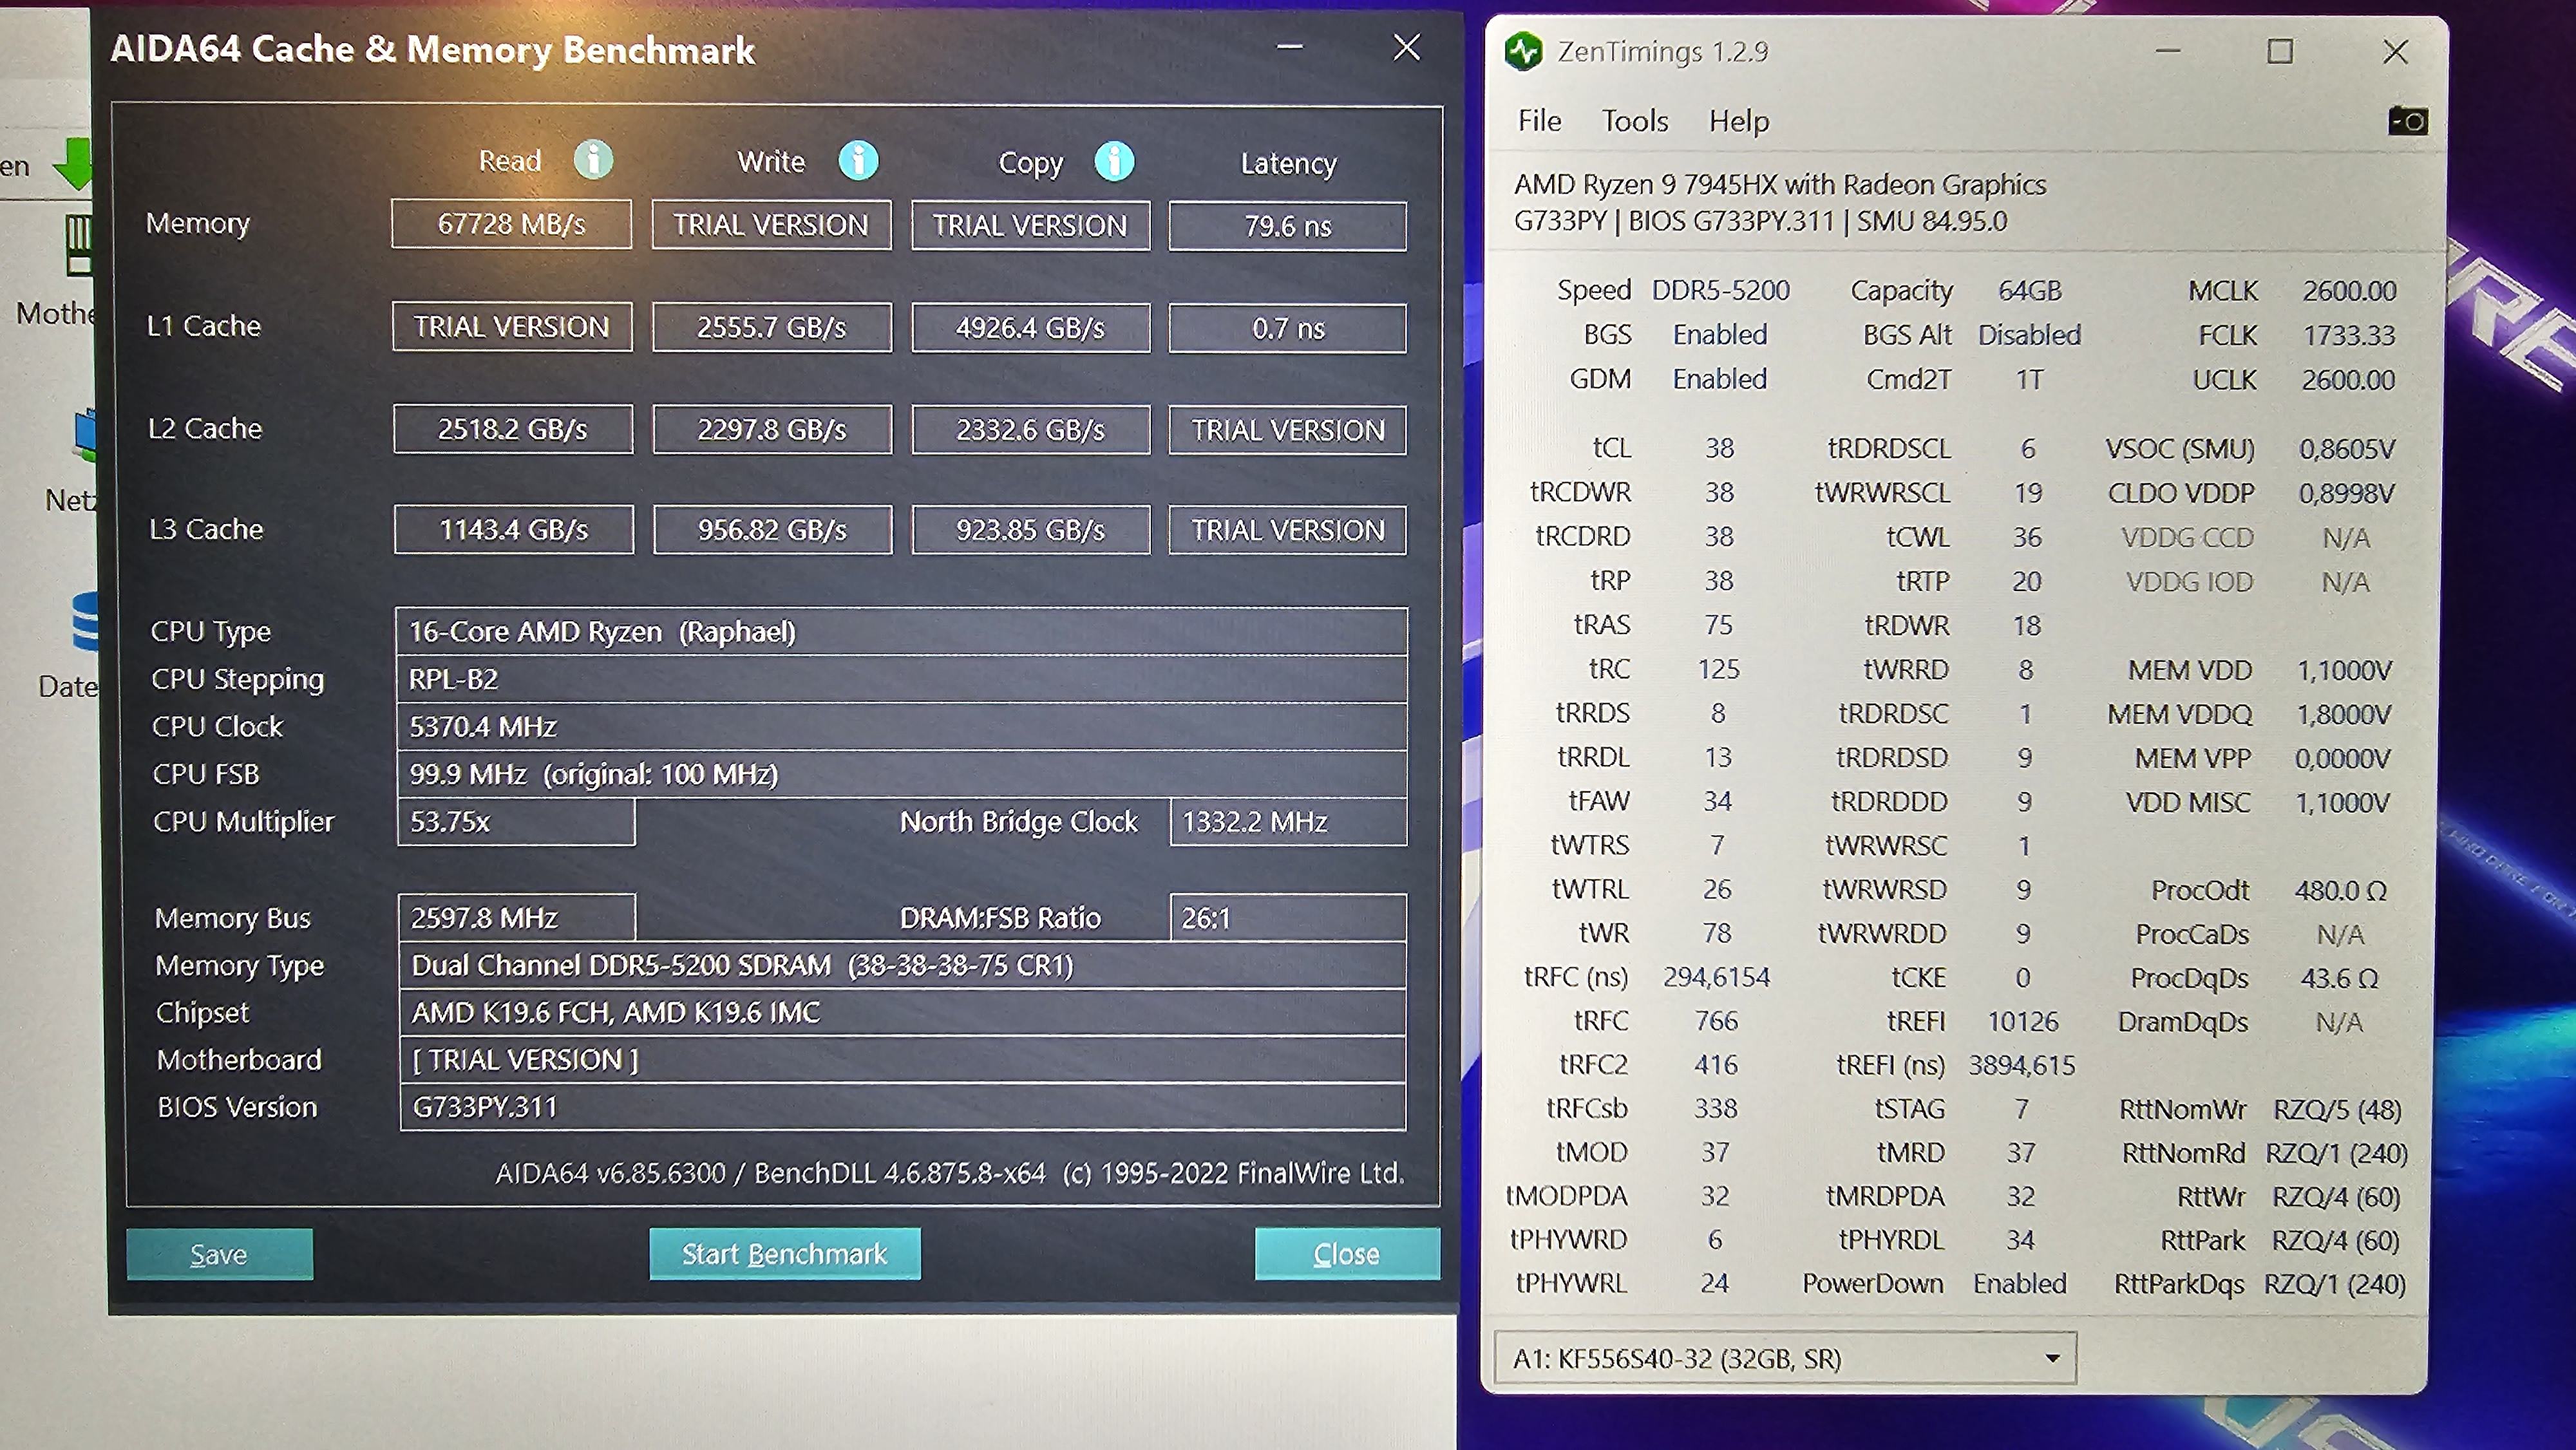Screen dimensions: 2576x1450
Task: Click the CPU Multiplier value 53.75x
Action: point(516,822)
